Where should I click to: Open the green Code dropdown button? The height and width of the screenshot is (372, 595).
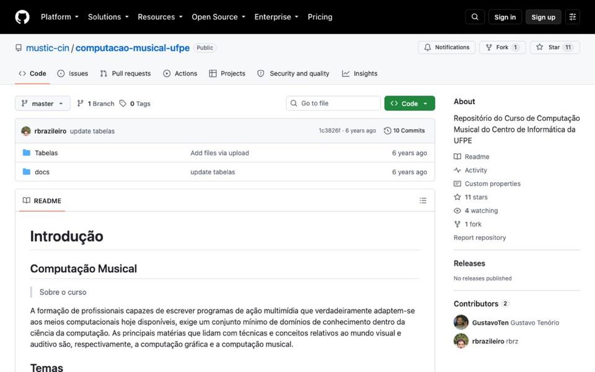tap(410, 104)
